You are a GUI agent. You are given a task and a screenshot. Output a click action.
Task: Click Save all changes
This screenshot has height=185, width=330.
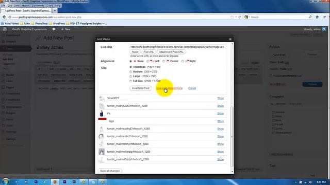pyautogui.click(x=110, y=171)
